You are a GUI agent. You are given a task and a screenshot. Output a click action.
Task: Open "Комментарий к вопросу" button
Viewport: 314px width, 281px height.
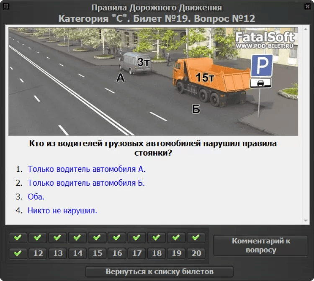260,245
